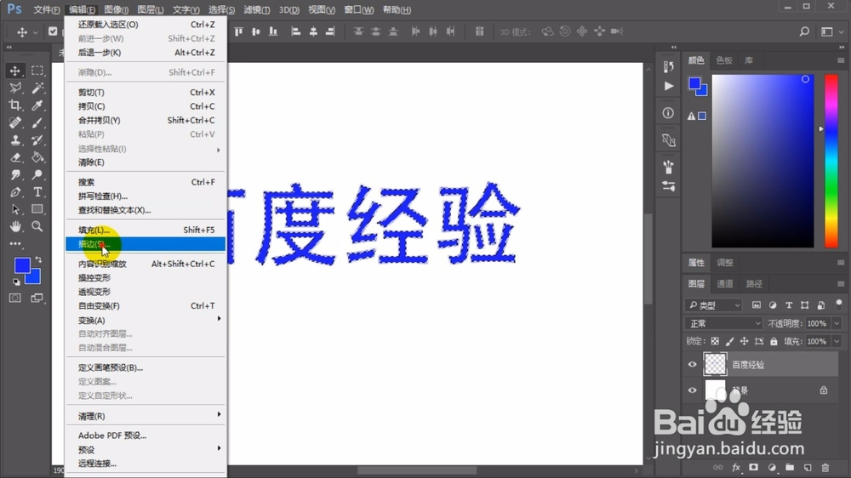This screenshot has width=851, height=478.
Task: Toggle lock all padlock icon
Action: (774, 341)
